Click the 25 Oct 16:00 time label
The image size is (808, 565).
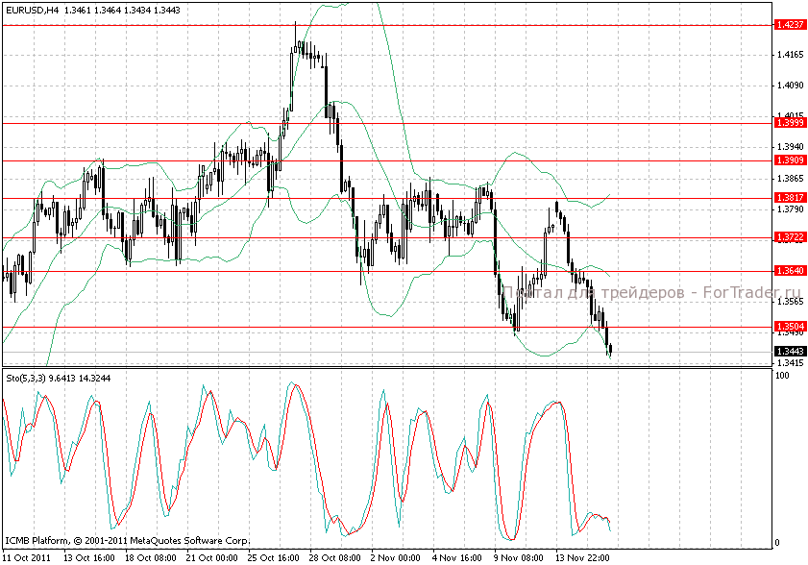tap(273, 557)
